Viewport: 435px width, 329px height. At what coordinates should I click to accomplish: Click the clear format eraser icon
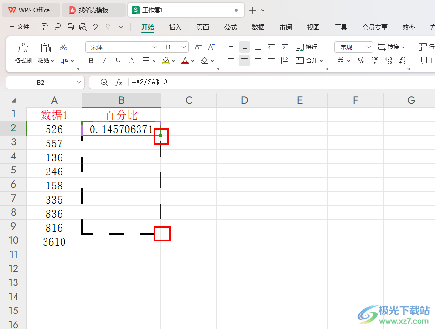204,61
